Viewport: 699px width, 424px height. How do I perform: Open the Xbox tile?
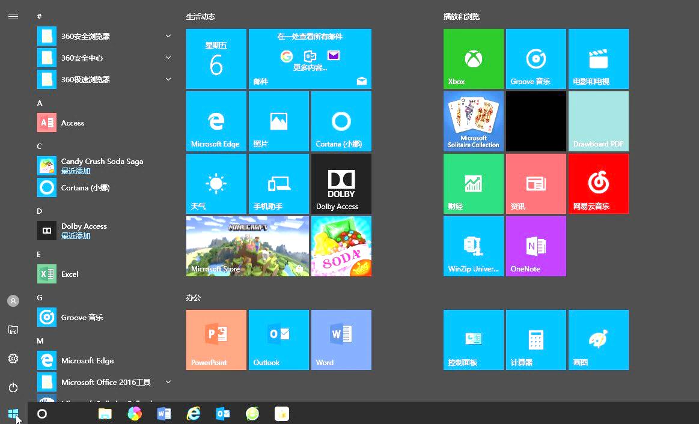pyautogui.click(x=473, y=58)
